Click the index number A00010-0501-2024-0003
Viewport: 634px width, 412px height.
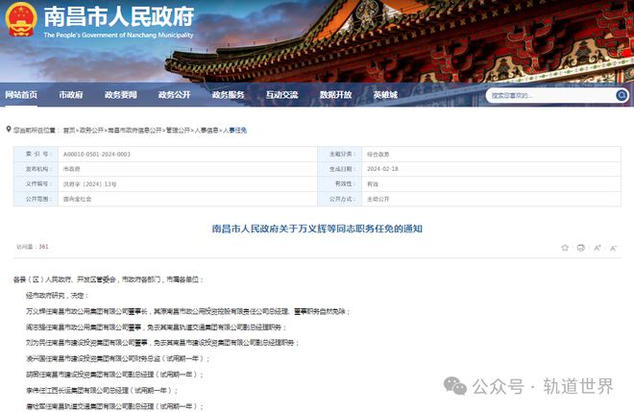point(97,154)
